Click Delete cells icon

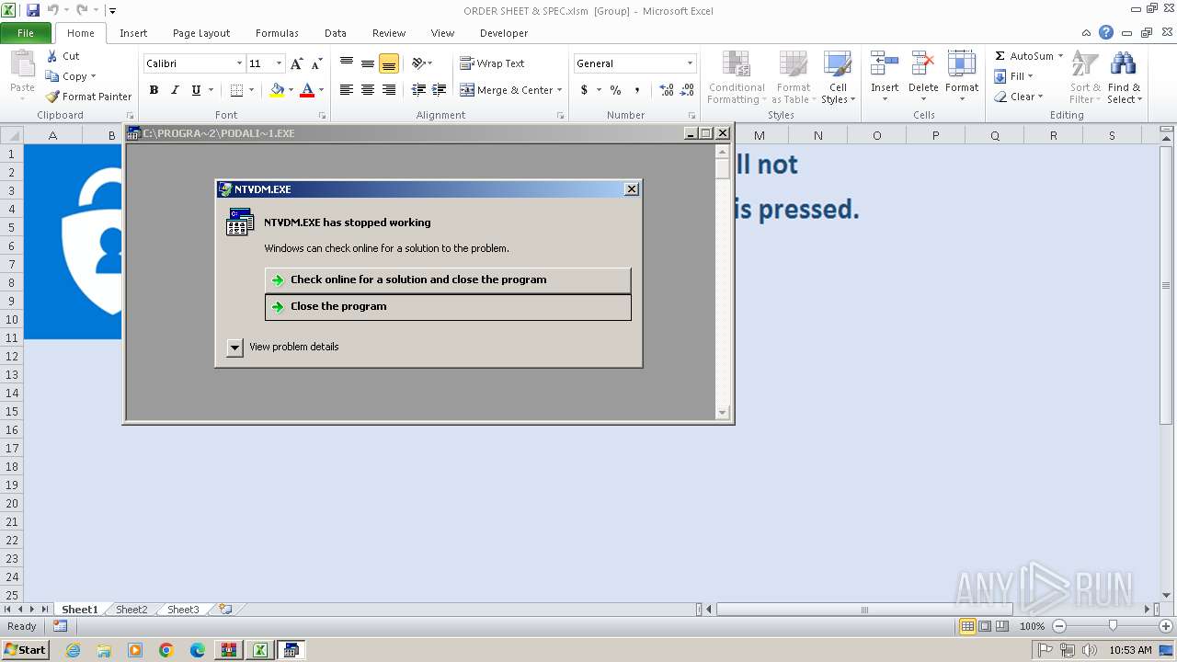923,65
